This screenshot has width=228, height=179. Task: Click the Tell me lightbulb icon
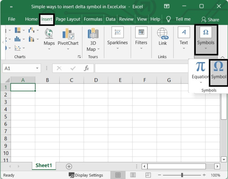pos(168,19)
